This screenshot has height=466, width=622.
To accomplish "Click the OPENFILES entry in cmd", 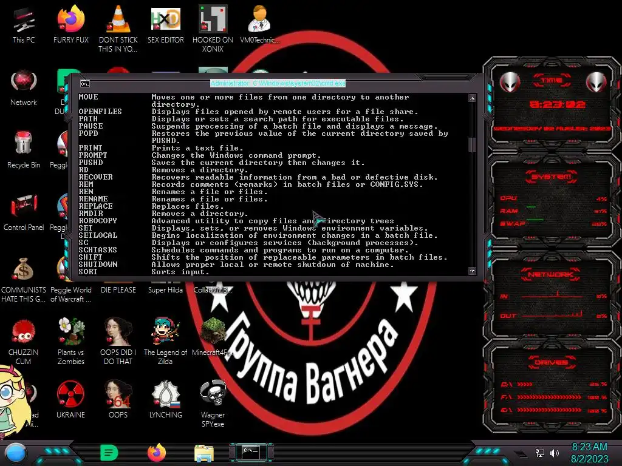I will tap(100, 112).
